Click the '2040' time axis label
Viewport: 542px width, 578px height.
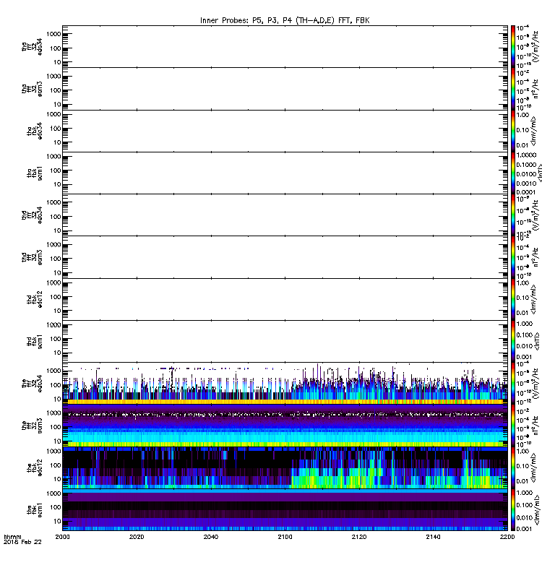210,537
